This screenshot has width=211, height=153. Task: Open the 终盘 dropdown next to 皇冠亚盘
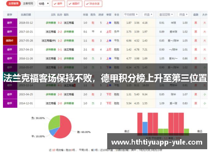click(183, 14)
